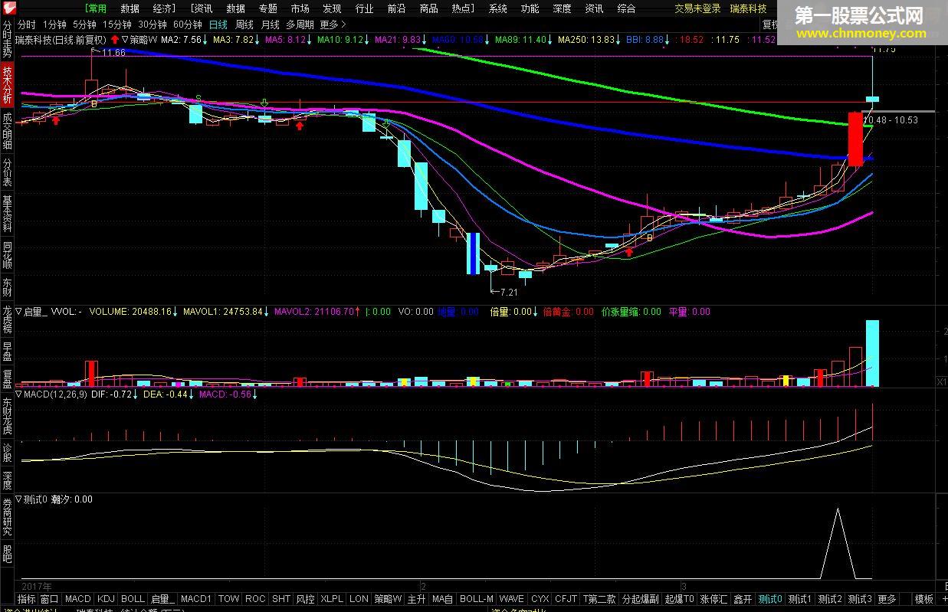
Task: Open 成交明细 sidebar tab
Action: click(7, 131)
